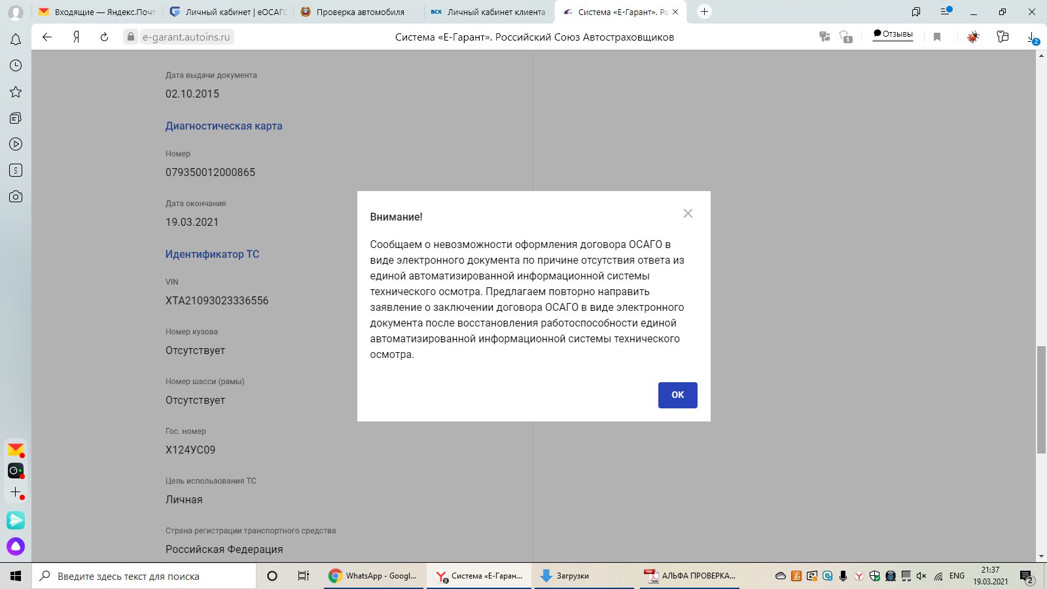
Task: Open the ladybug extension
Action: [x=973, y=37]
